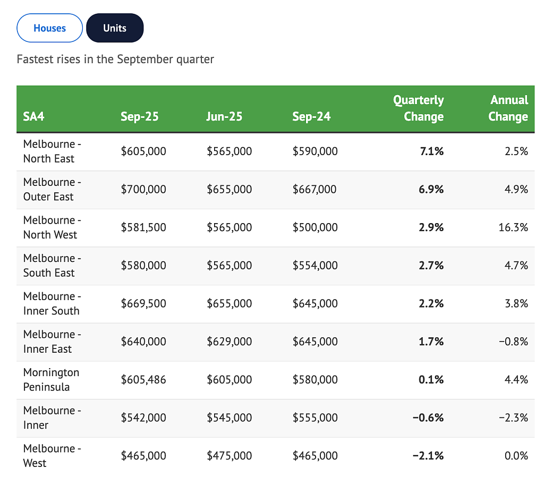Click the 7.1% quarterly change value
Viewport: 544px width, 477px height.
click(431, 151)
